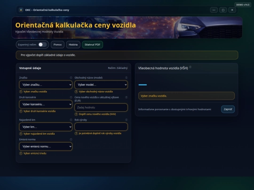Click info icon beside Cena nového vozidla label
Screen dimensions: 254x190
(x=127, y=97)
